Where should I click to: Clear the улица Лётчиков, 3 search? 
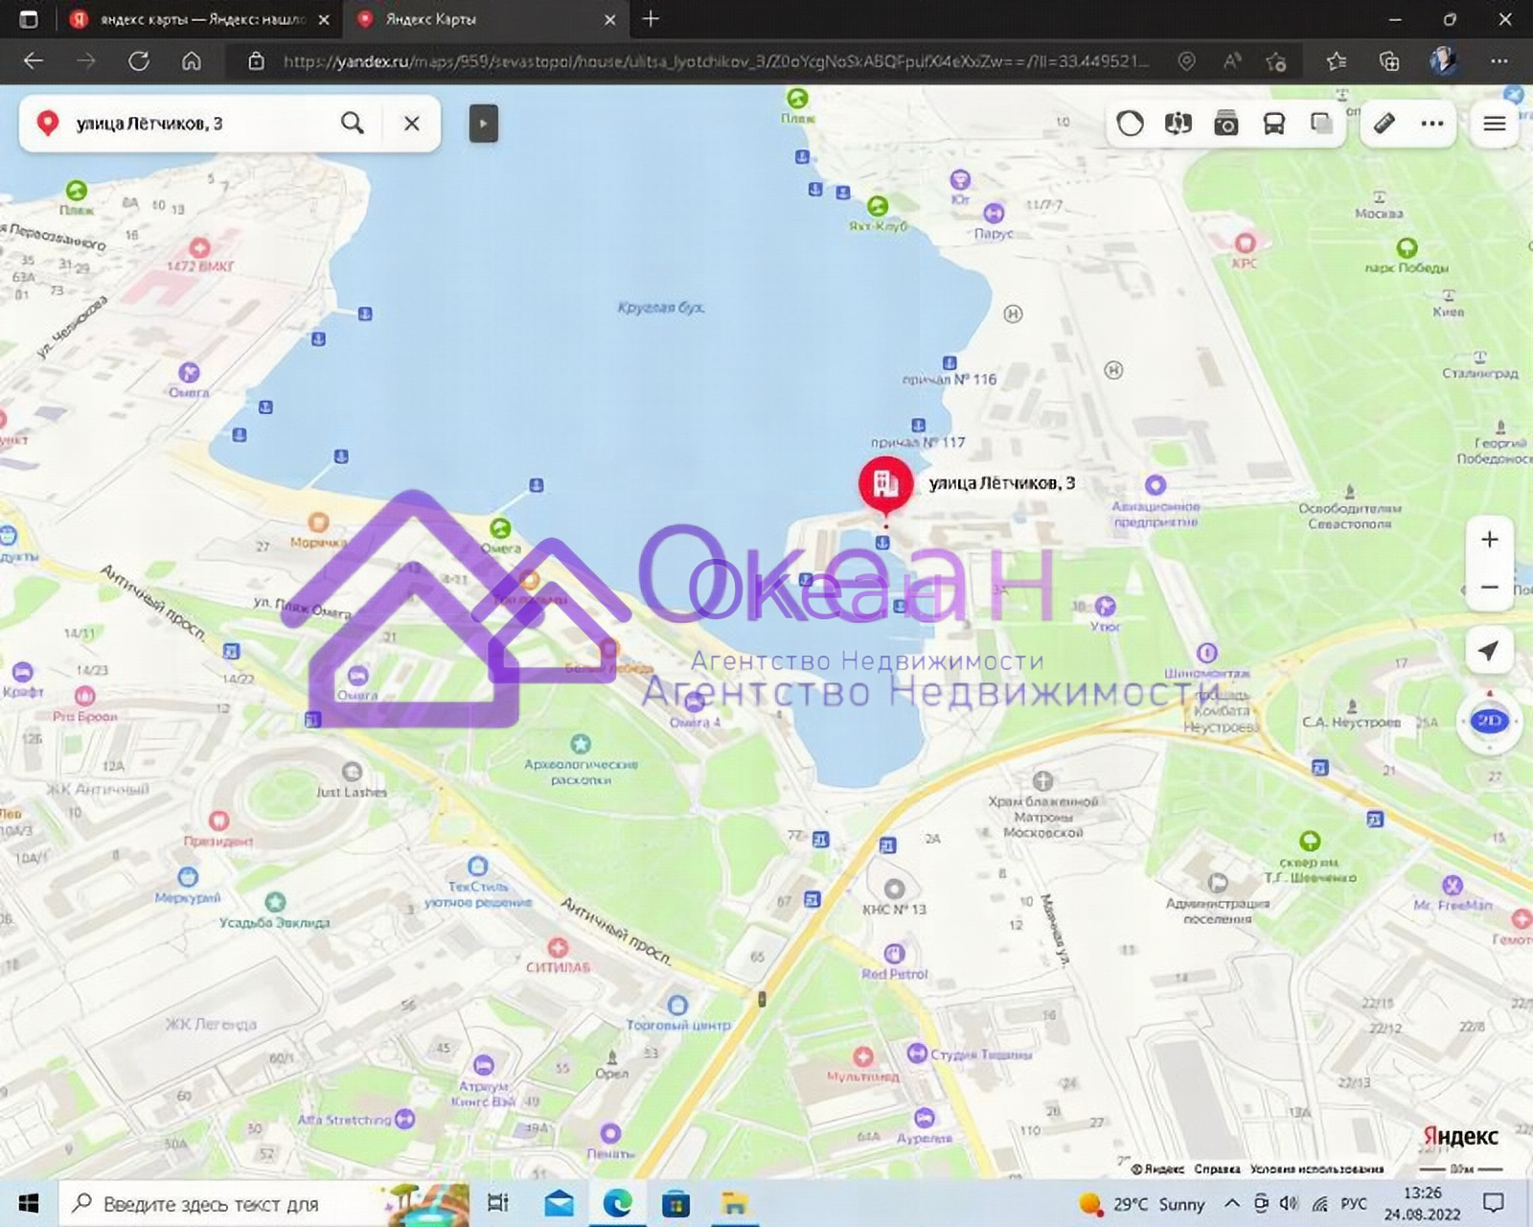pyautogui.click(x=412, y=124)
